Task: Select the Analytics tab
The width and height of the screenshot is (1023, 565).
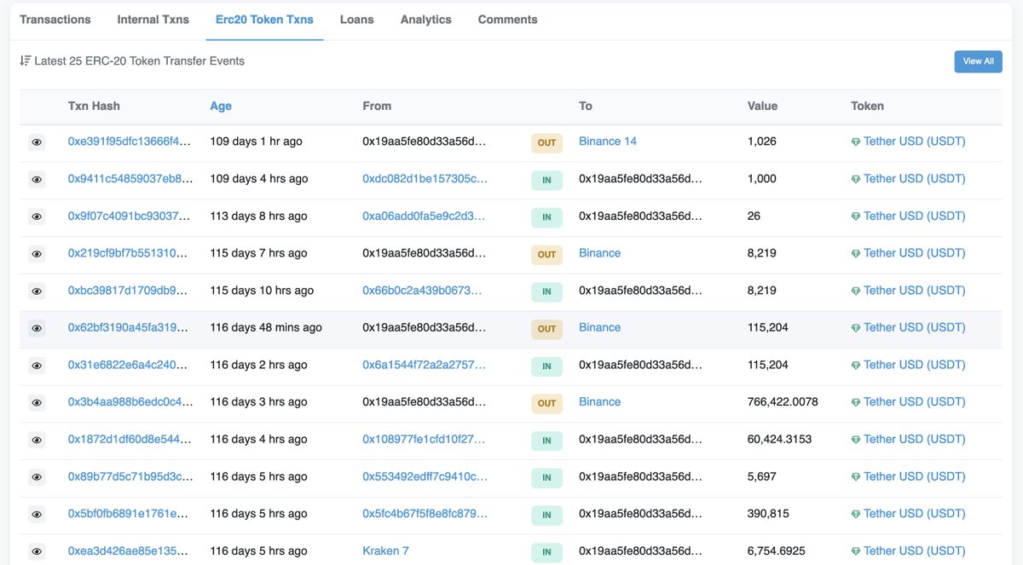Action: click(425, 20)
